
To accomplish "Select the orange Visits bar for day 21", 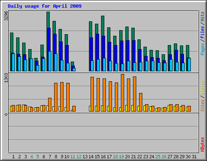I will point(135,94).
